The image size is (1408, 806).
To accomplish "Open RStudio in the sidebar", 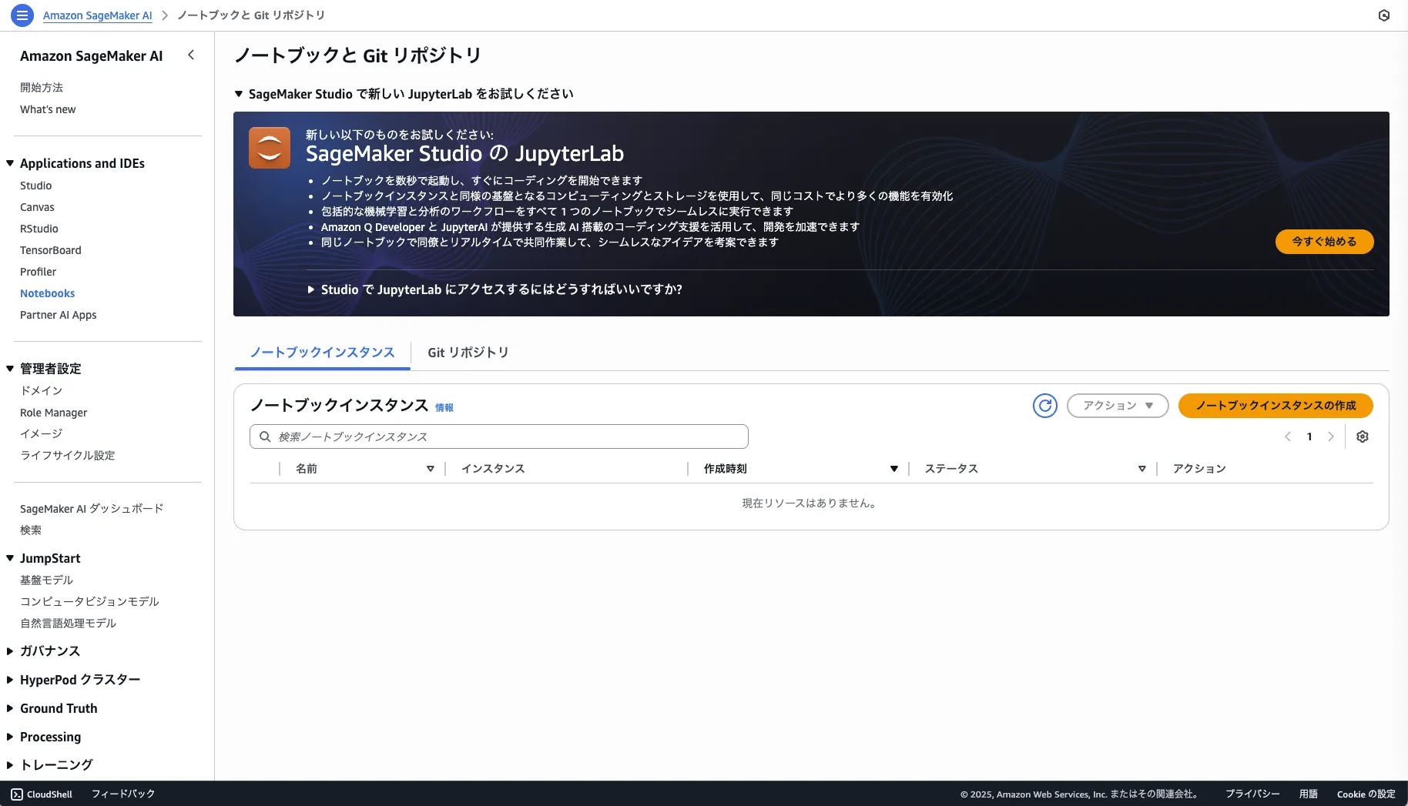I will (x=39, y=229).
